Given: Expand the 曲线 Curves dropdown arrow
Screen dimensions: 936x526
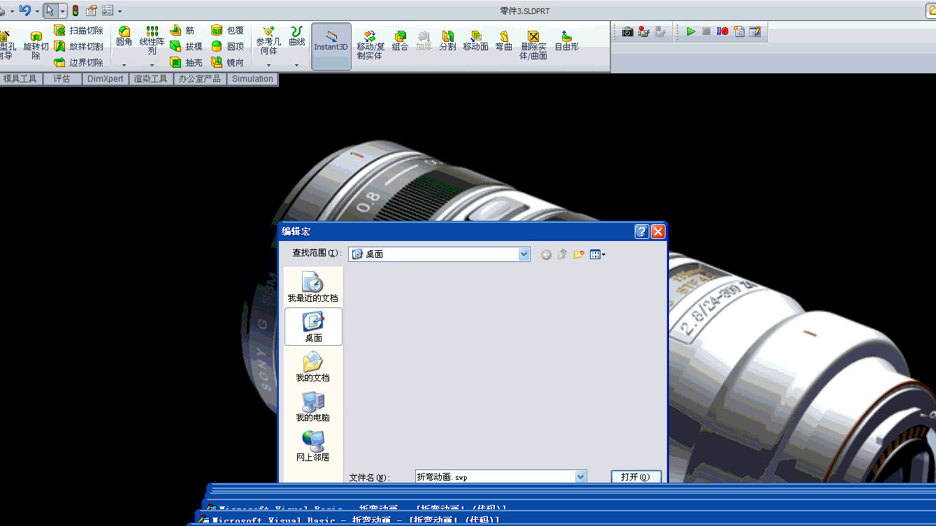Looking at the screenshot, I should click(x=297, y=65).
